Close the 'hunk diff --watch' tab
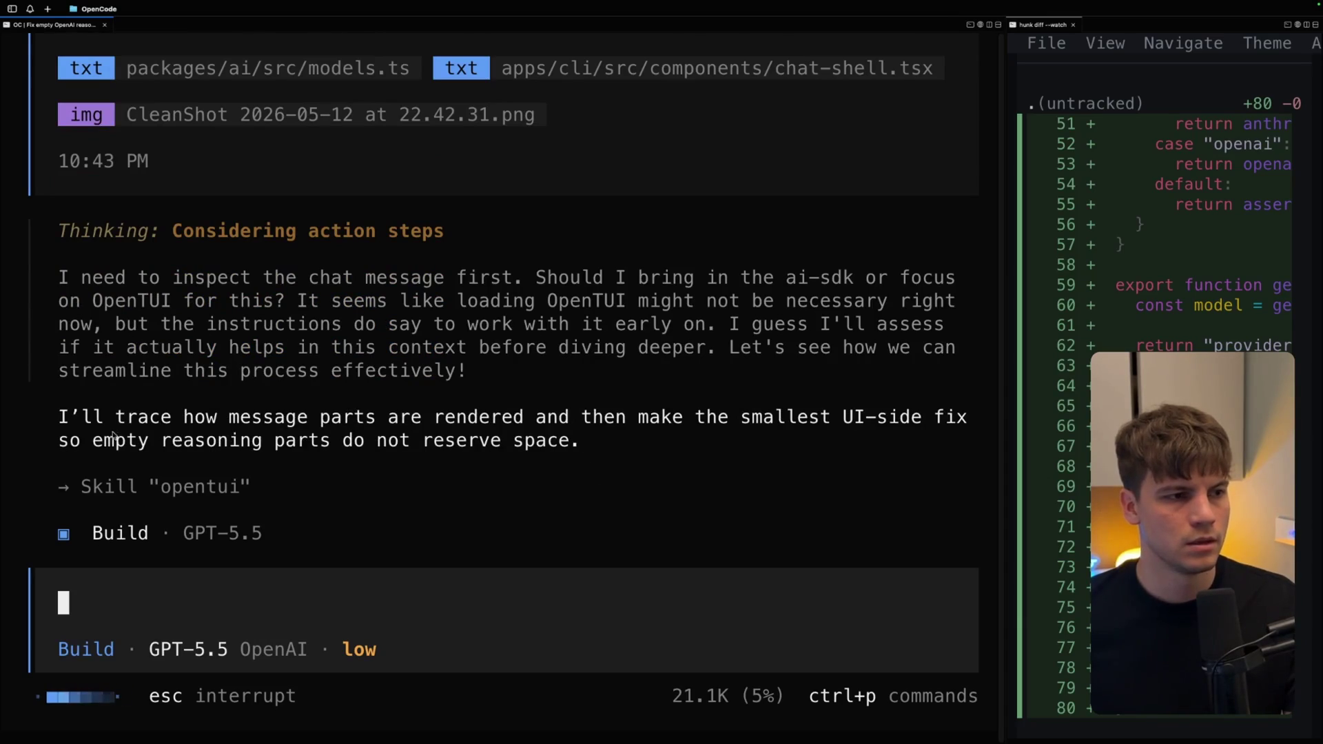This screenshot has height=744, width=1323. 1073,25
